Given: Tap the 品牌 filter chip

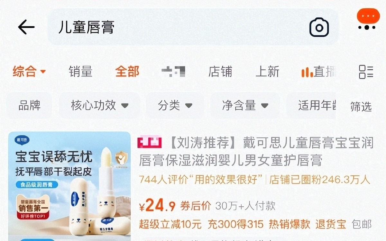Looking at the screenshot, I should point(29,105).
